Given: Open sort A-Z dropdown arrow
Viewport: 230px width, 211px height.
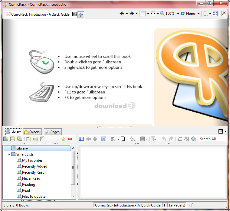Looking at the screenshot, I should (x=138, y=139).
